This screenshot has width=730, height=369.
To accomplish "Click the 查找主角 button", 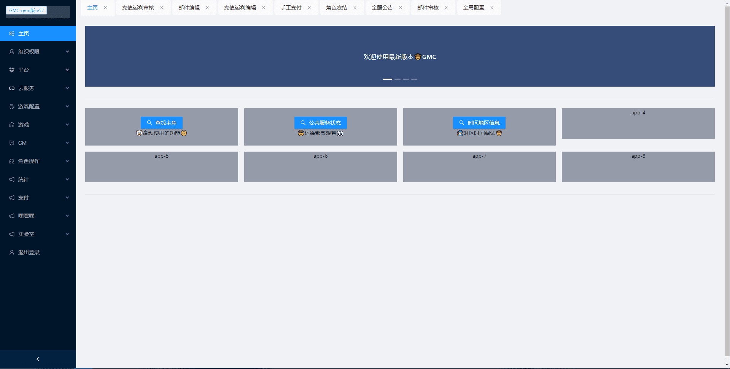I will [162, 123].
